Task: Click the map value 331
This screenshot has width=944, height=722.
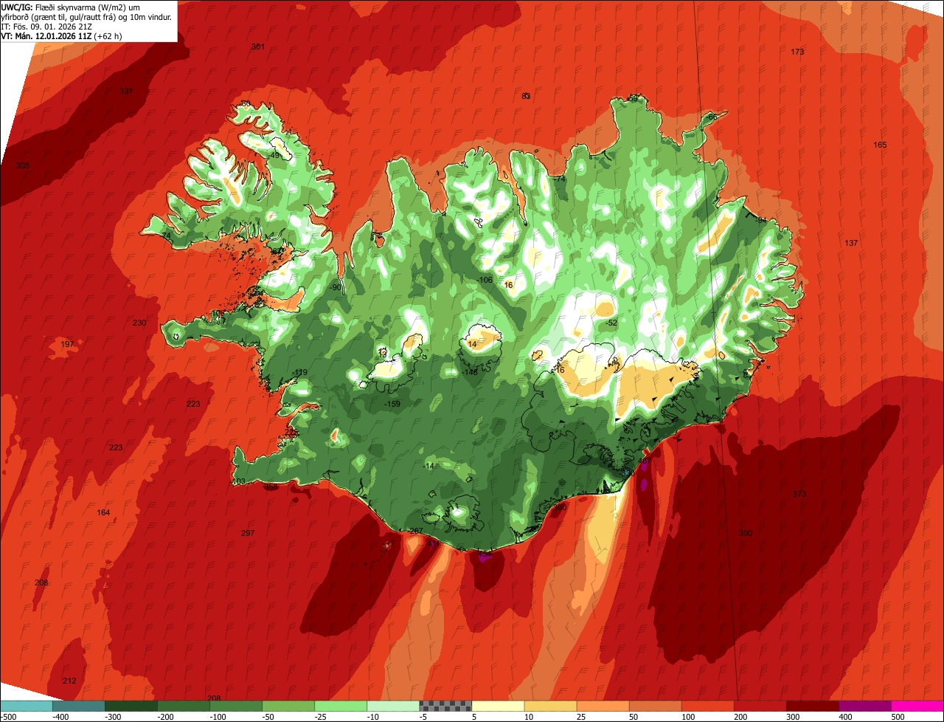Action: (126, 91)
